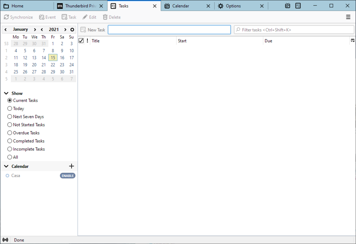Go to previous year in the mini calendar
The height and width of the screenshot is (244, 356).
pos(42,30)
